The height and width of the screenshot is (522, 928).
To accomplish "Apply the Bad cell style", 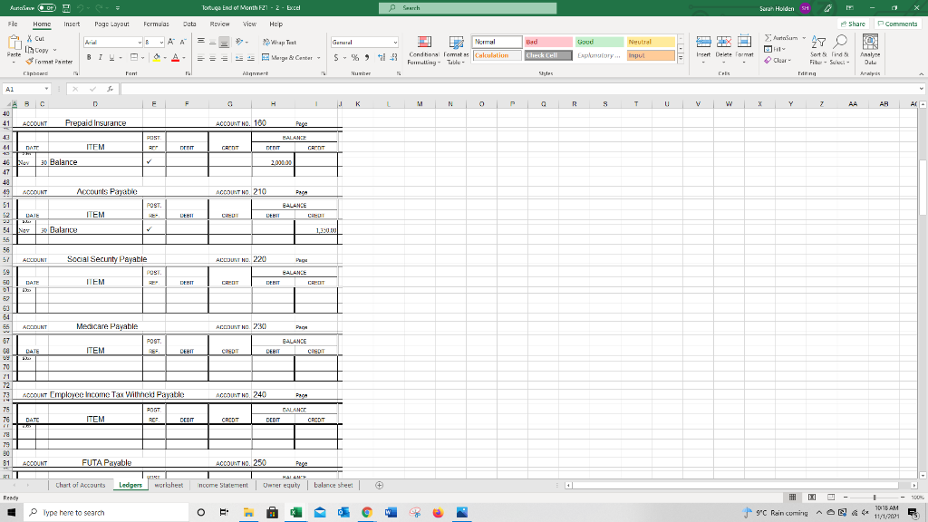I will click(548, 42).
